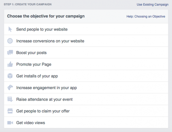The height and width of the screenshot is (132, 172).
Task: Open Help: Choosing an Objective link
Action: click(146, 17)
